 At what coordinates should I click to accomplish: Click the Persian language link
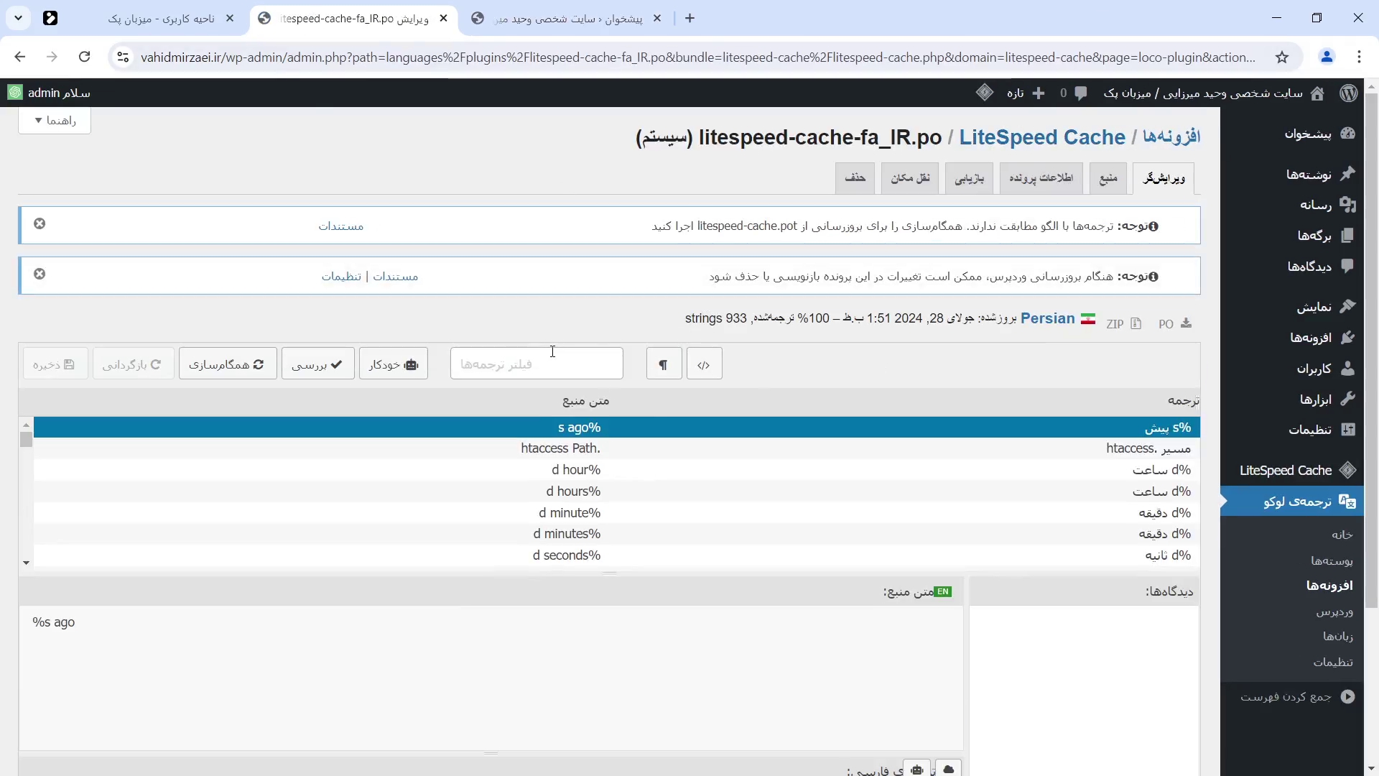coord(1048,318)
